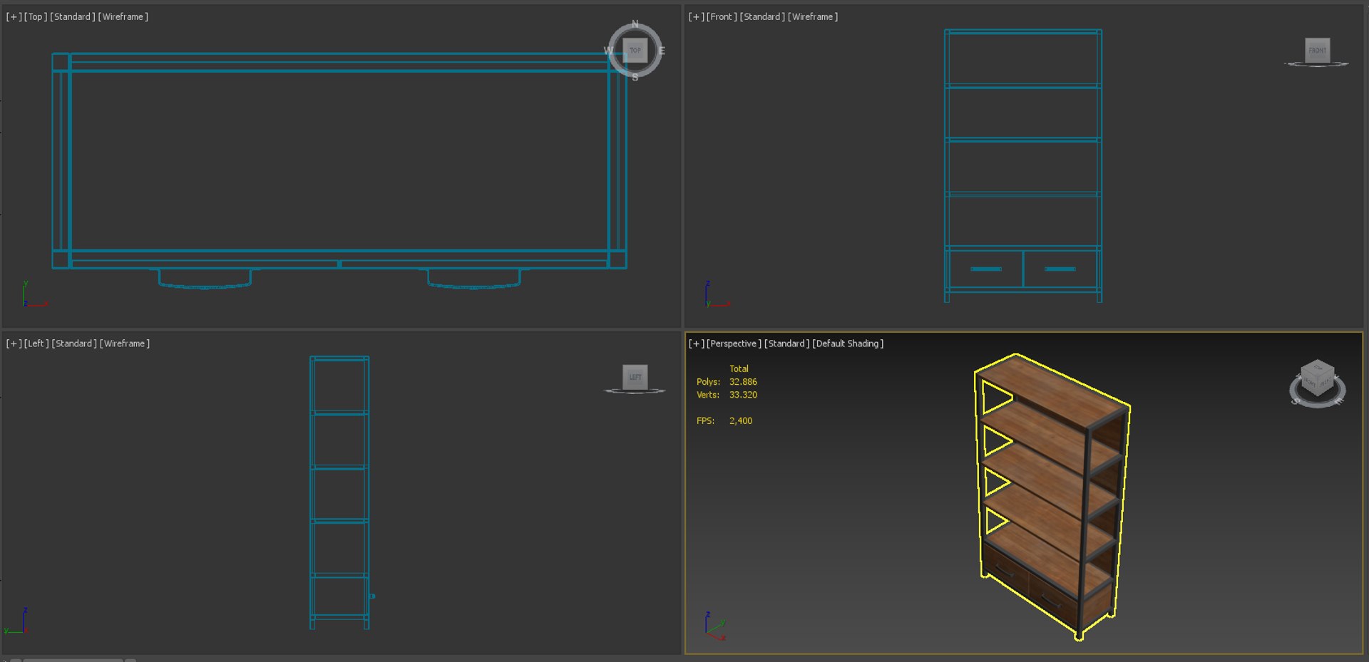
Task: Click the FPS value 2,400
Action: point(741,421)
